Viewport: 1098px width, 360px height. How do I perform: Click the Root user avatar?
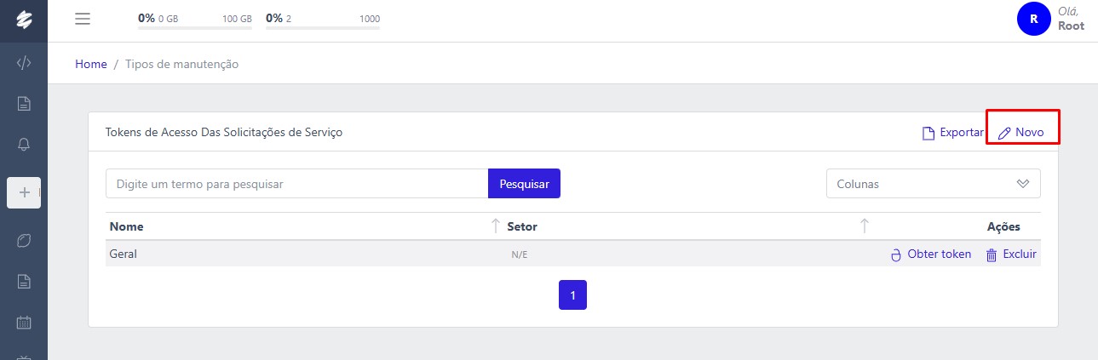[1033, 19]
